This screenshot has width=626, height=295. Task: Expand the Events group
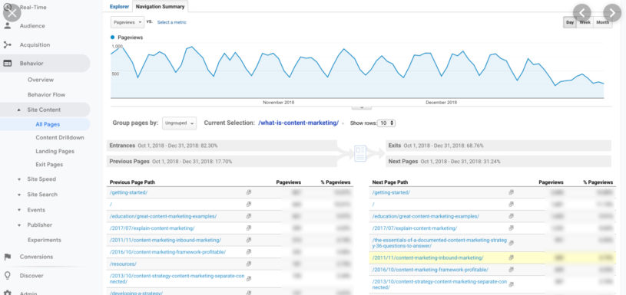point(19,210)
